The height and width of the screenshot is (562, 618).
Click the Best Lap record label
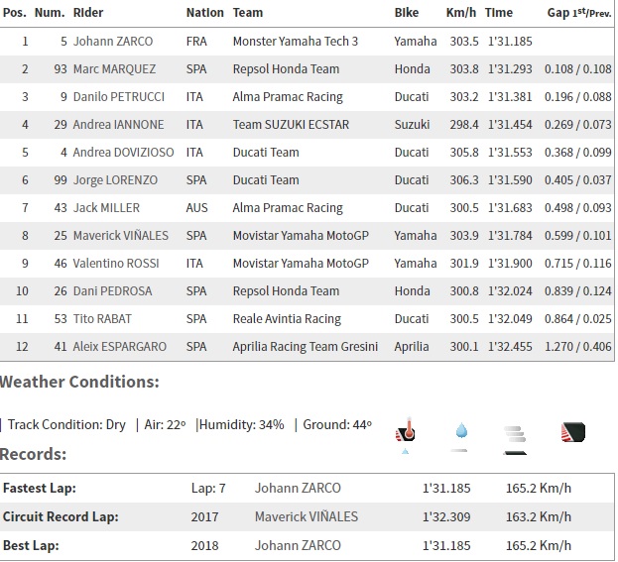32,545
